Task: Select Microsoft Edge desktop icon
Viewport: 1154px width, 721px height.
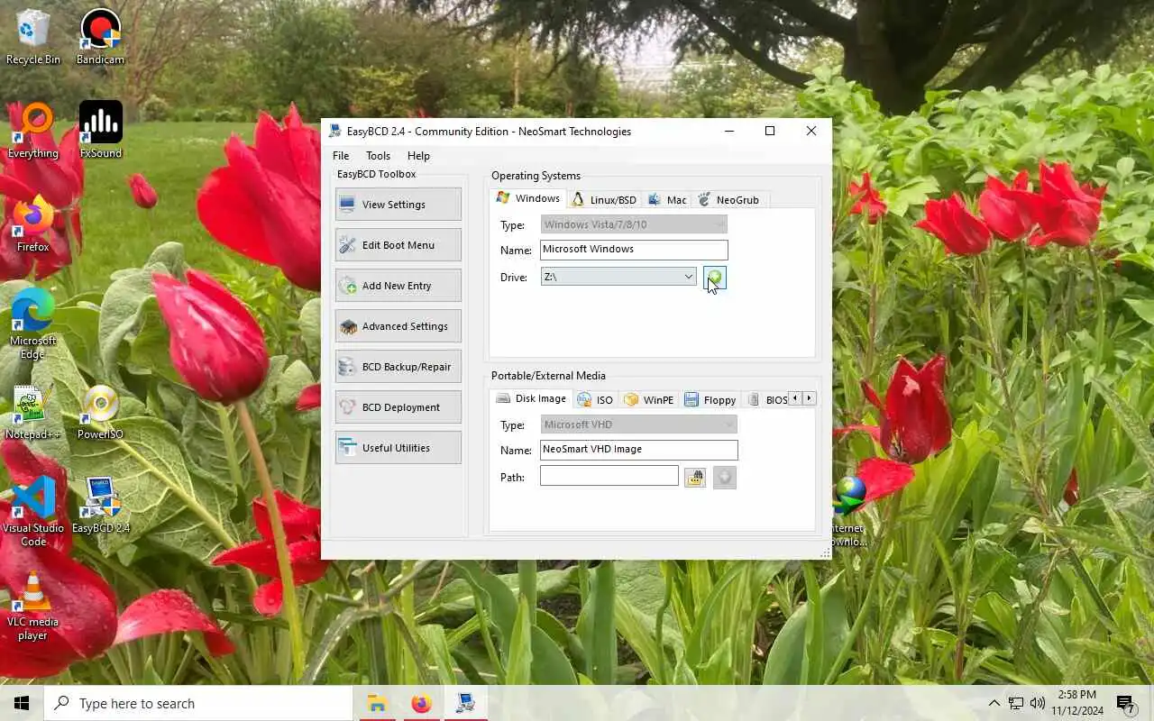Action: pyautogui.click(x=33, y=324)
